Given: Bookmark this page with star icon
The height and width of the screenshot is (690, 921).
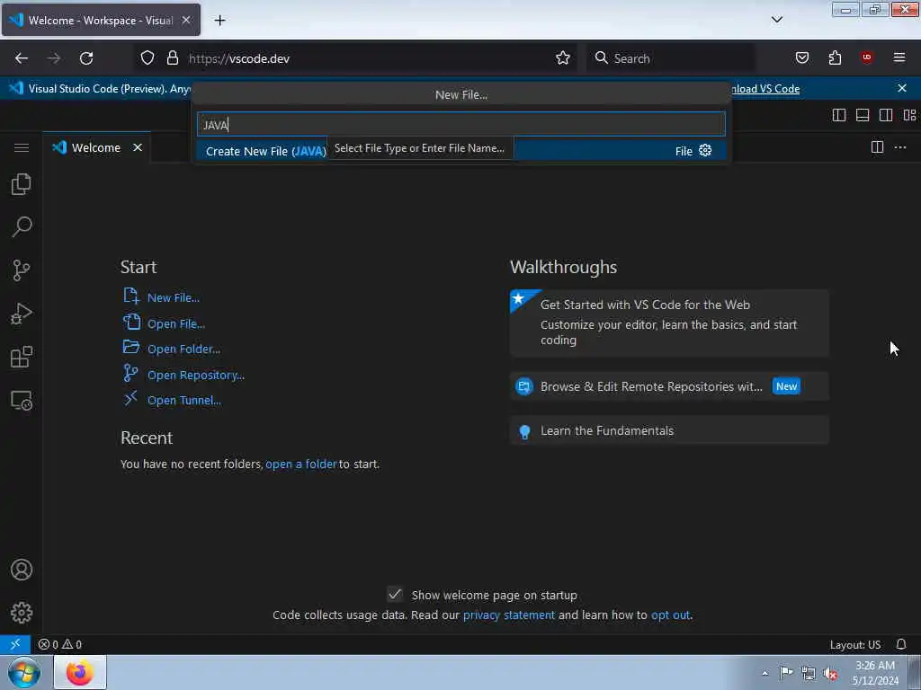Looking at the screenshot, I should (x=563, y=57).
